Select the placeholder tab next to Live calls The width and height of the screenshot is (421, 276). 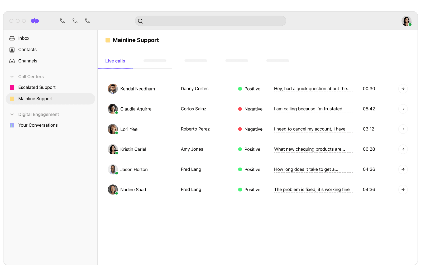point(155,61)
